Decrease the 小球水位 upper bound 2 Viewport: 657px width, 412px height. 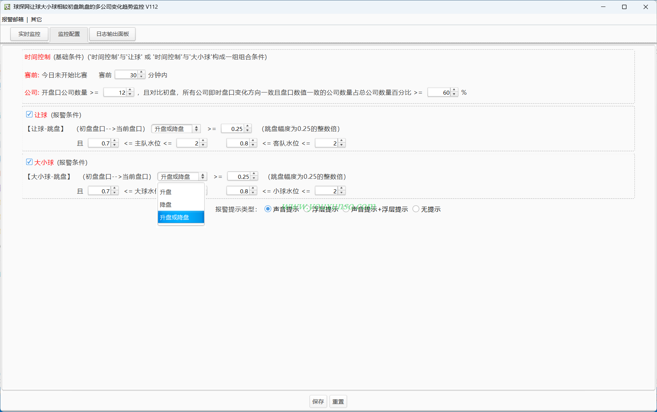tap(342, 193)
